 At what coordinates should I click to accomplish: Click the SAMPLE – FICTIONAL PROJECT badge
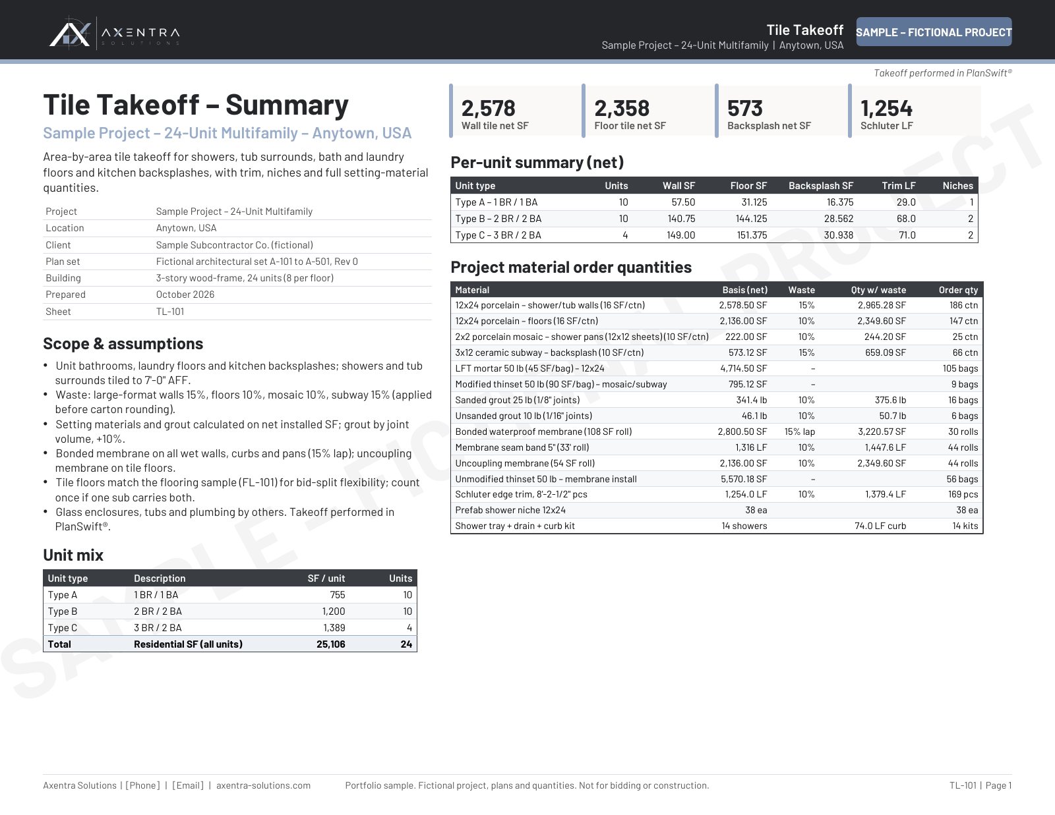pos(934,32)
